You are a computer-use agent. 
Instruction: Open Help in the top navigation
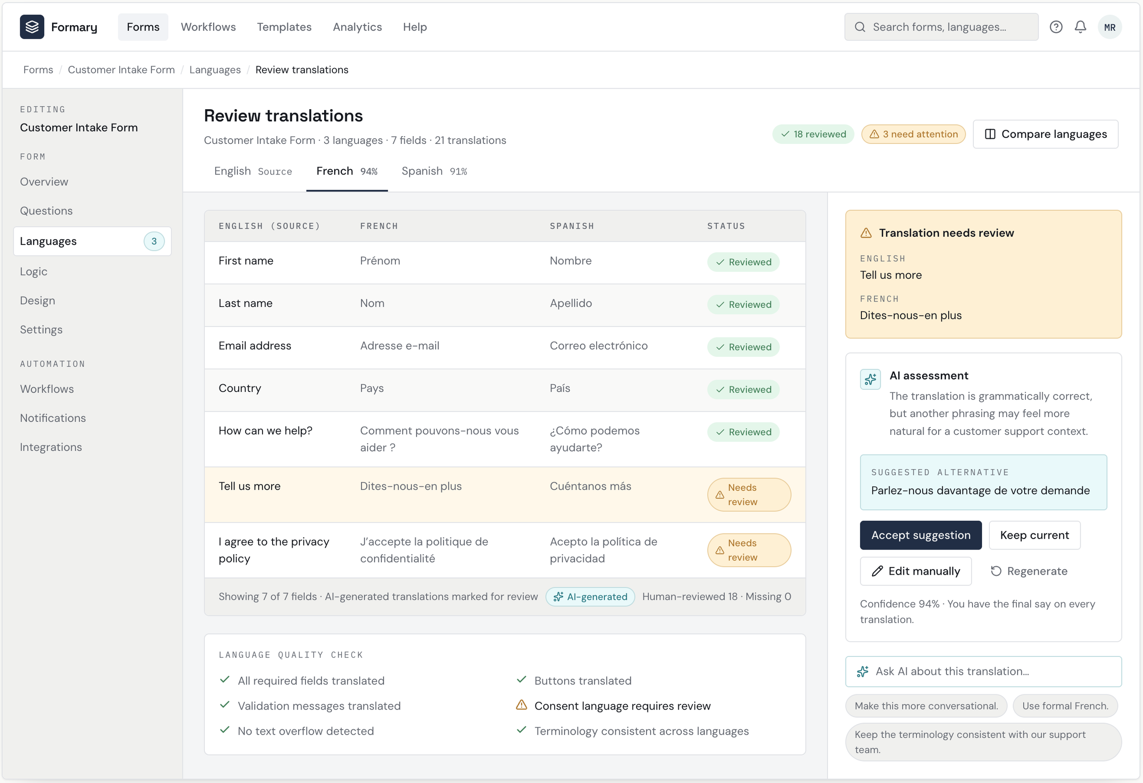coord(415,27)
